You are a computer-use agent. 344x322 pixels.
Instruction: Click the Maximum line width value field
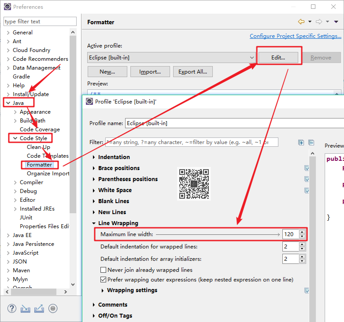point(291,234)
